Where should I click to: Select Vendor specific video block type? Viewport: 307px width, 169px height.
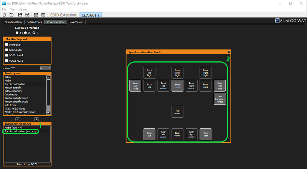[25, 98]
